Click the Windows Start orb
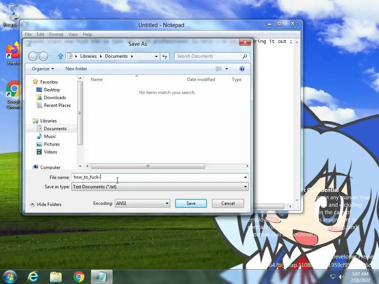Viewport: 379px width, 284px height. pos(10,277)
